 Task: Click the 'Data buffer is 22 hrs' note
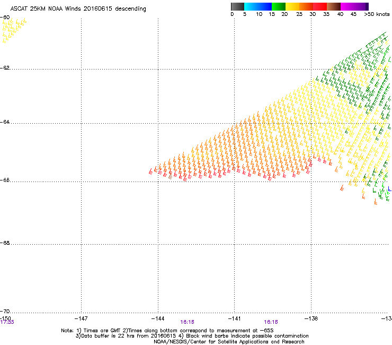192,336
